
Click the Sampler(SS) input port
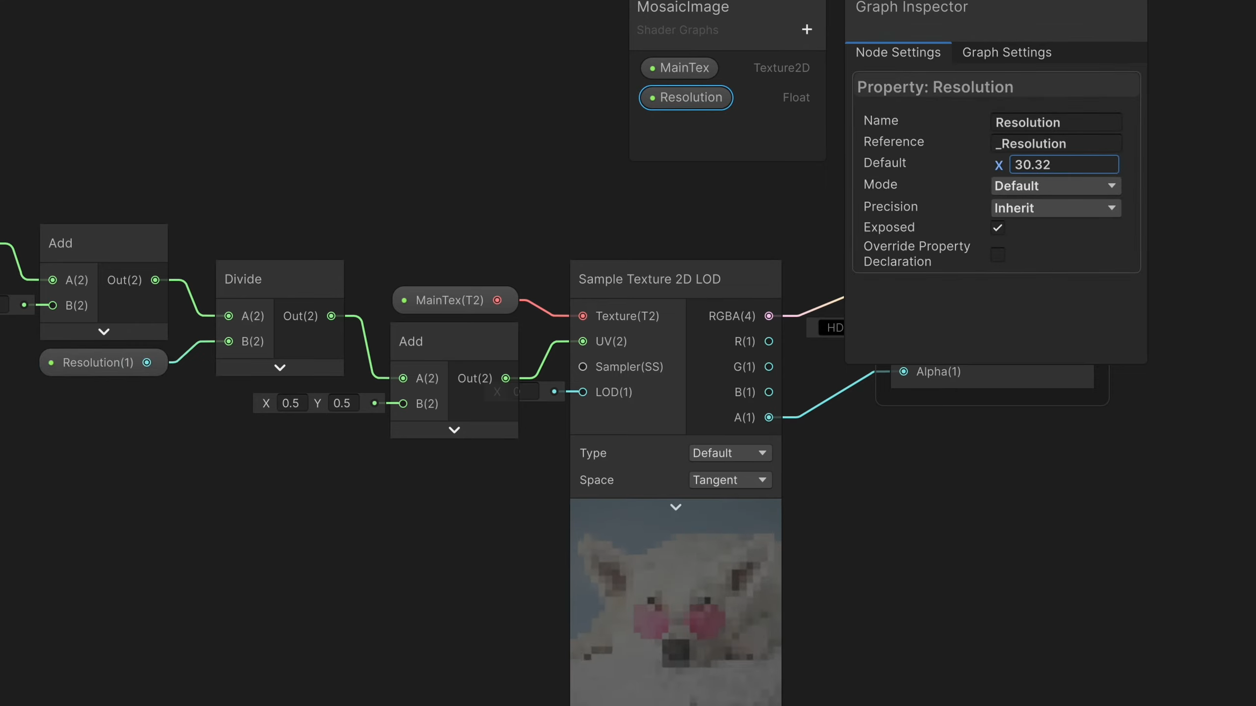click(x=583, y=367)
